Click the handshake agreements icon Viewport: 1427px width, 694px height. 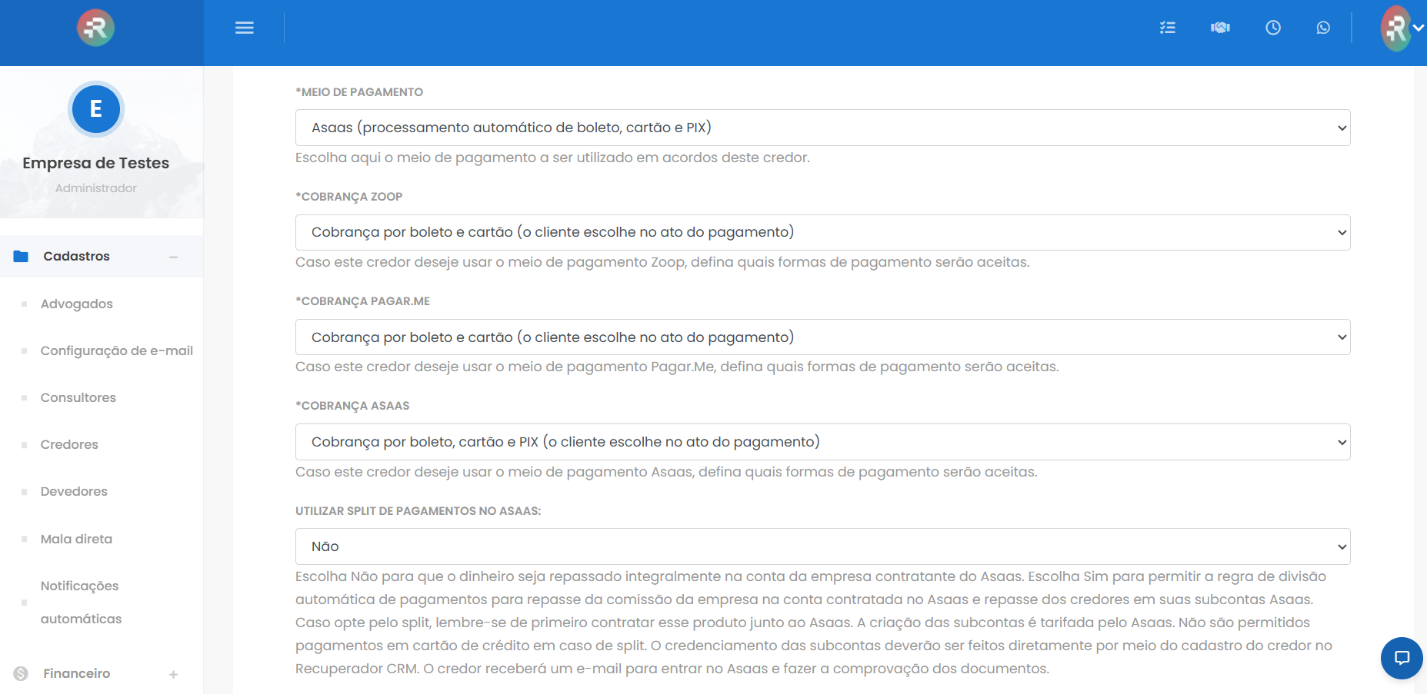1220,28
